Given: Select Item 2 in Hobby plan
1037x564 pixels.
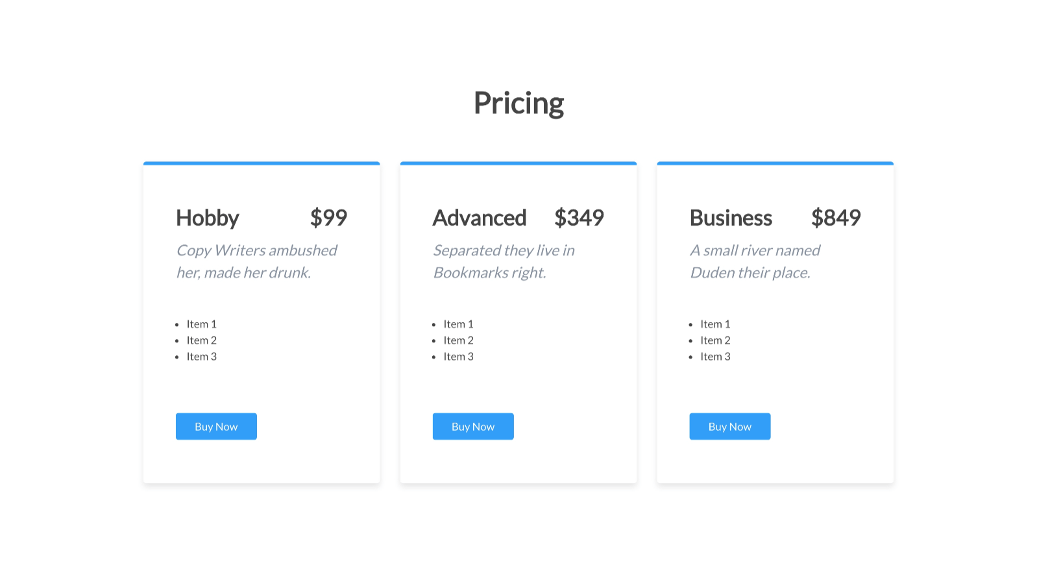Looking at the screenshot, I should click(201, 340).
